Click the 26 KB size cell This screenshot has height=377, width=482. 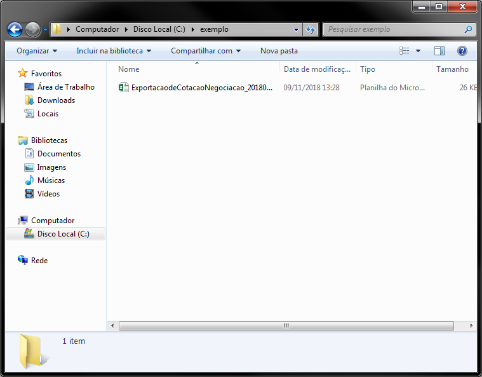click(x=468, y=88)
